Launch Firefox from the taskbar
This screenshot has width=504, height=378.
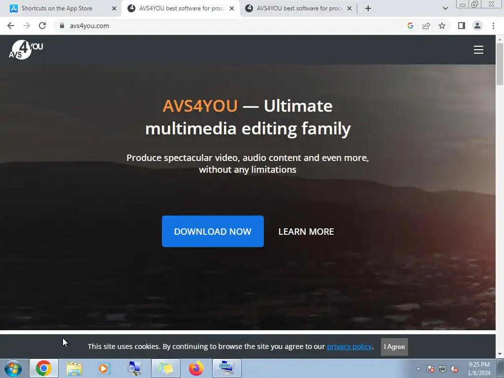(x=196, y=368)
